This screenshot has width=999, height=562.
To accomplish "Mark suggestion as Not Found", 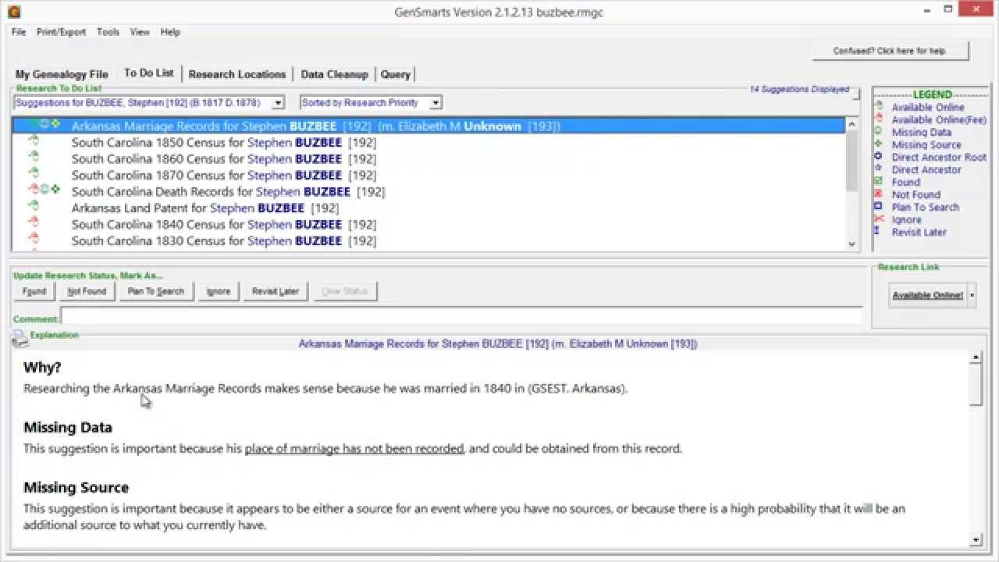I will coord(86,291).
